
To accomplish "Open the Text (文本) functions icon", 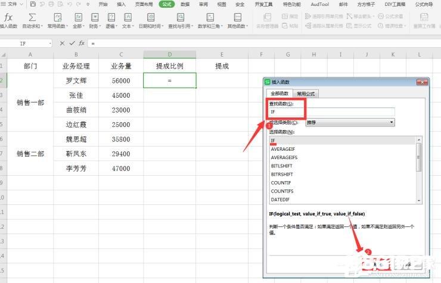I will click(x=128, y=18).
